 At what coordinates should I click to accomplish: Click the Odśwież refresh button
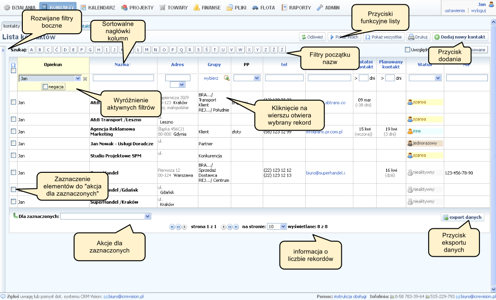[312, 37]
